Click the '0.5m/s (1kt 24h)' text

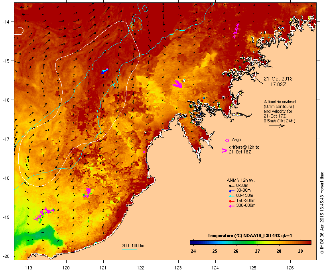(x=280, y=121)
